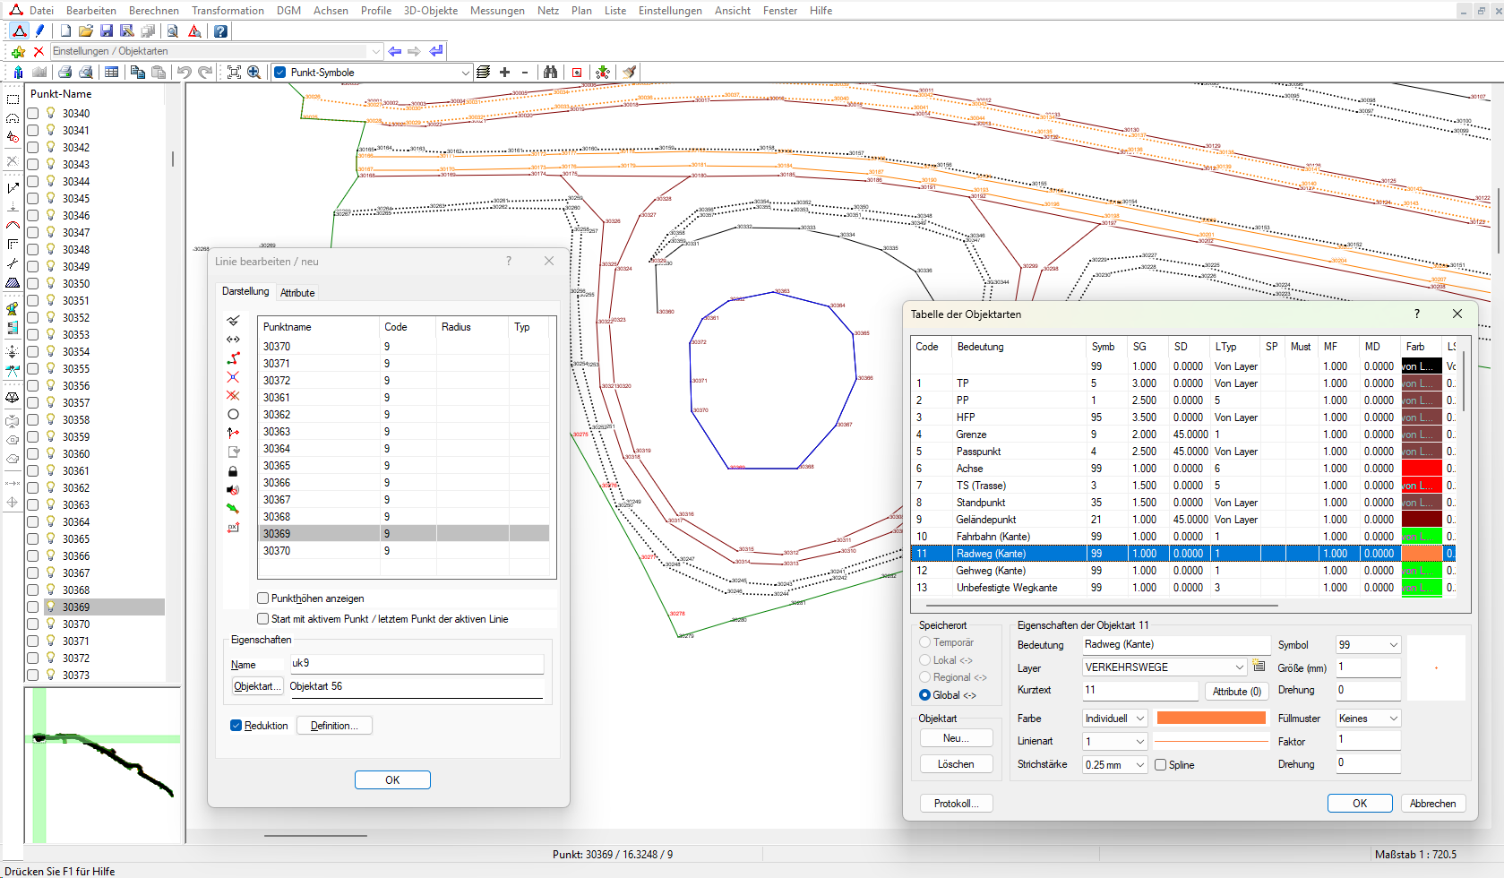Click the orange Farbe color swatch
Image resolution: width=1504 pixels, height=878 pixels.
(x=1211, y=719)
